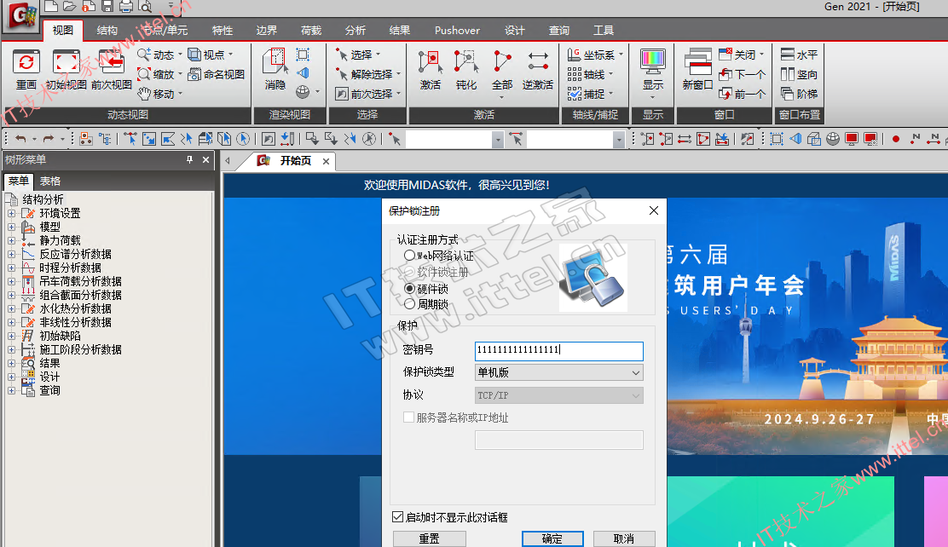Open the 保护锁类型 dropdown
The width and height of the screenshot is (948, 547).
coord(558,372)
